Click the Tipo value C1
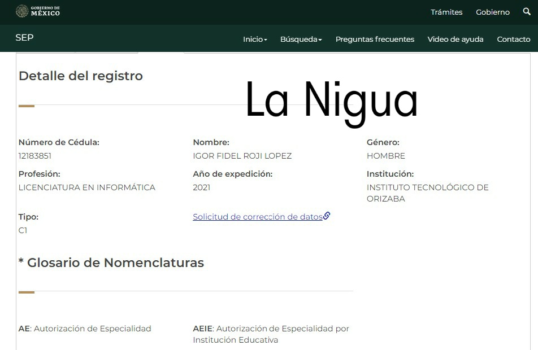The width and height of the screenshot is (538, 350). (23, 230)
